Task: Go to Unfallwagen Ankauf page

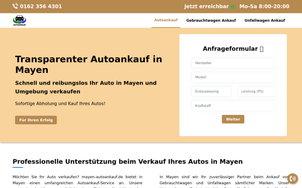Action: pyautogui.click(x=265, y=21)
